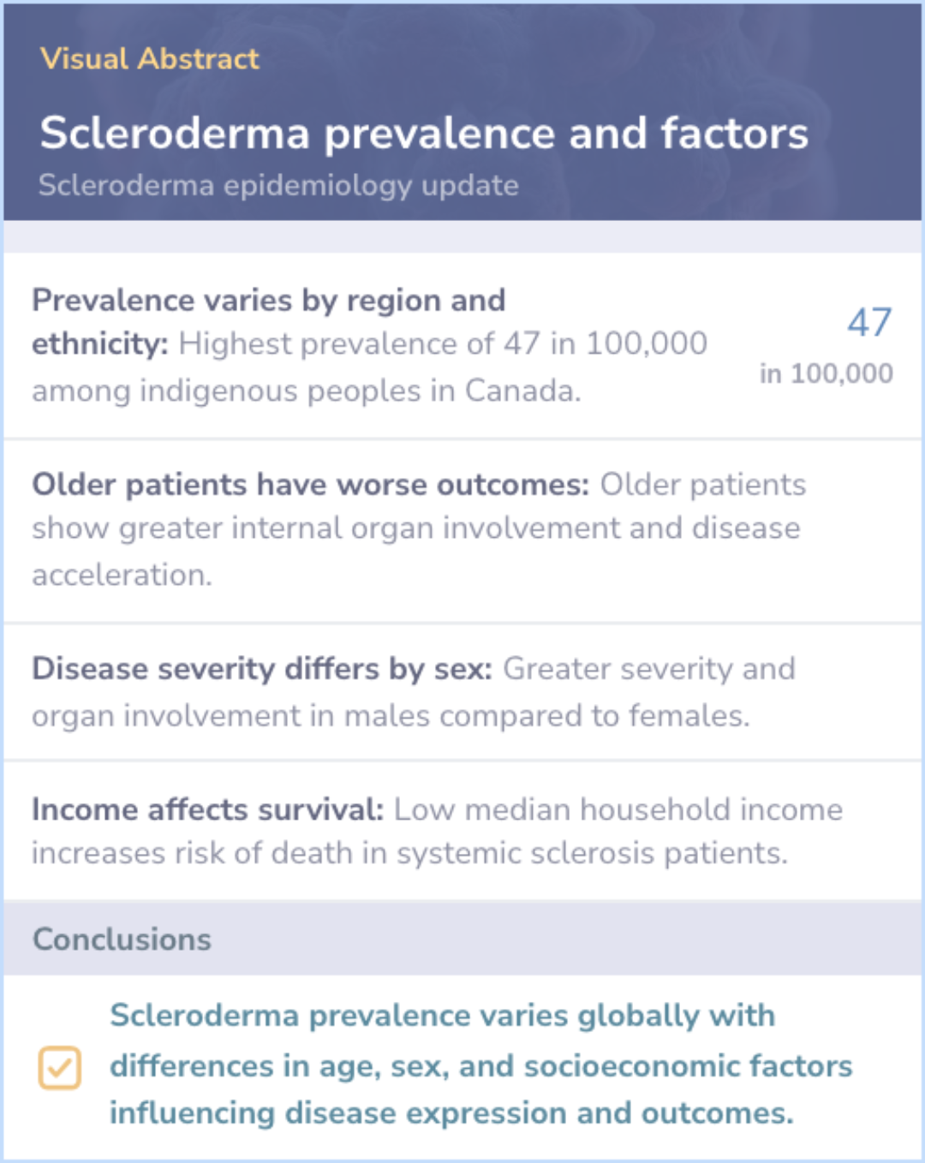Select the "Highest prevalence of 47" phrase
The width and height of the screenshot is (925, 1163).
(359, 343)
